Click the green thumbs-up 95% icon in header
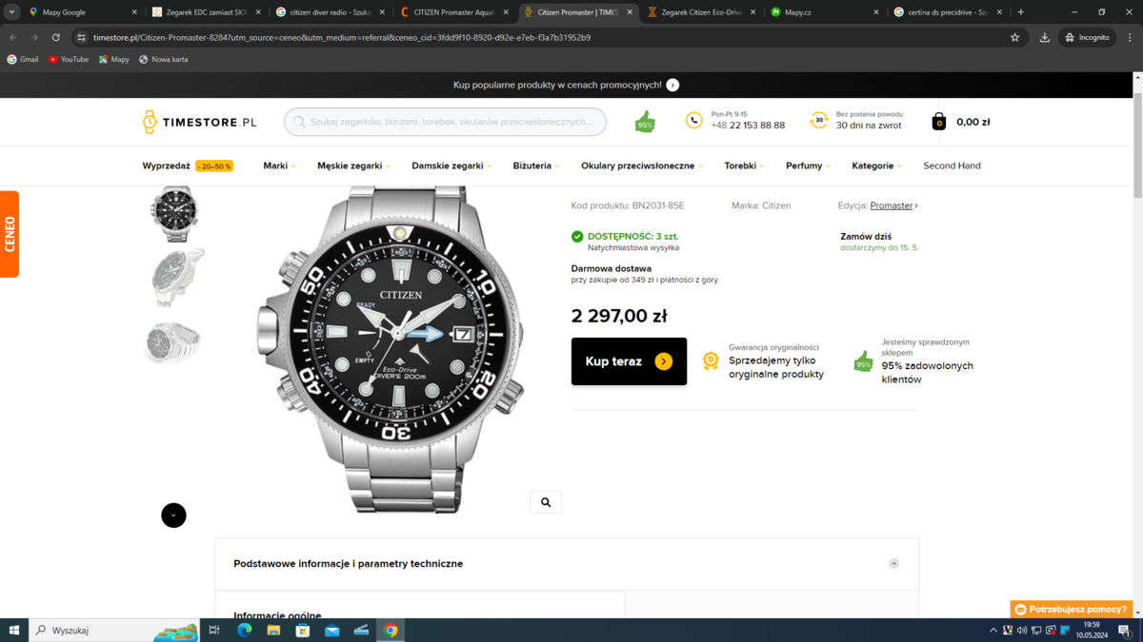The image size is (1143, 642). tap(645, 122)
